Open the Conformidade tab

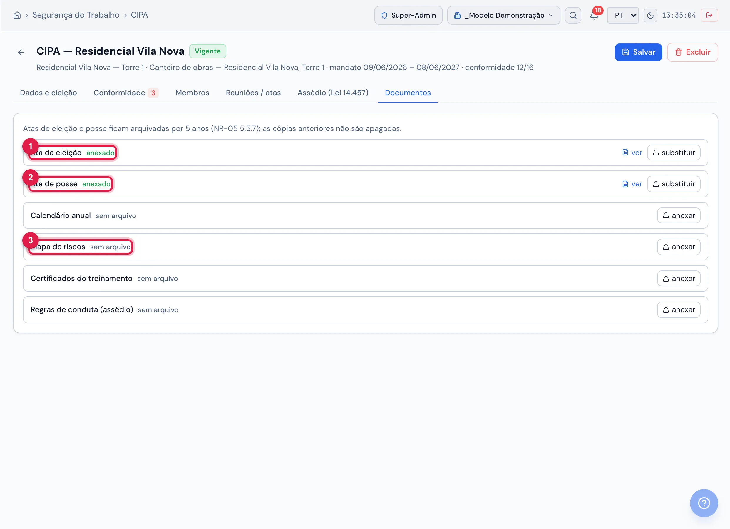(x=126, y=93)
